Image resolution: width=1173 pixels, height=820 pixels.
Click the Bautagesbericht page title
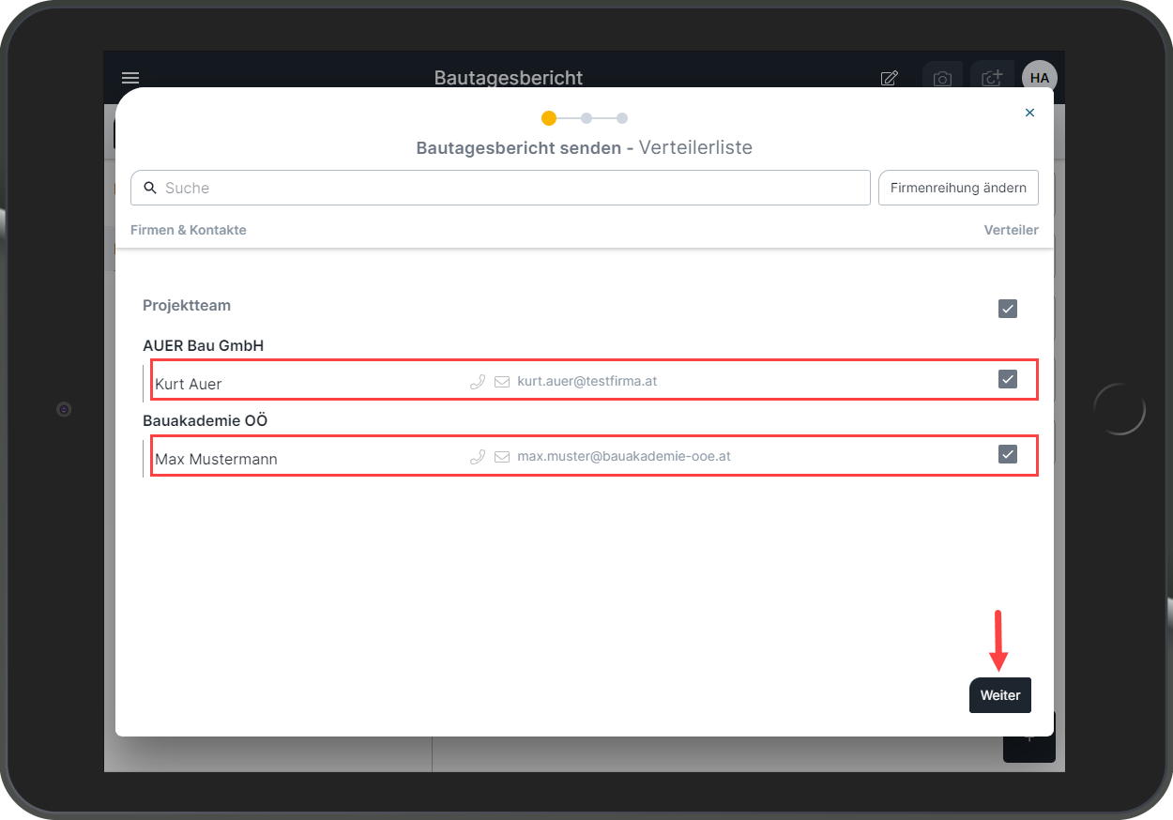[509, 78]
